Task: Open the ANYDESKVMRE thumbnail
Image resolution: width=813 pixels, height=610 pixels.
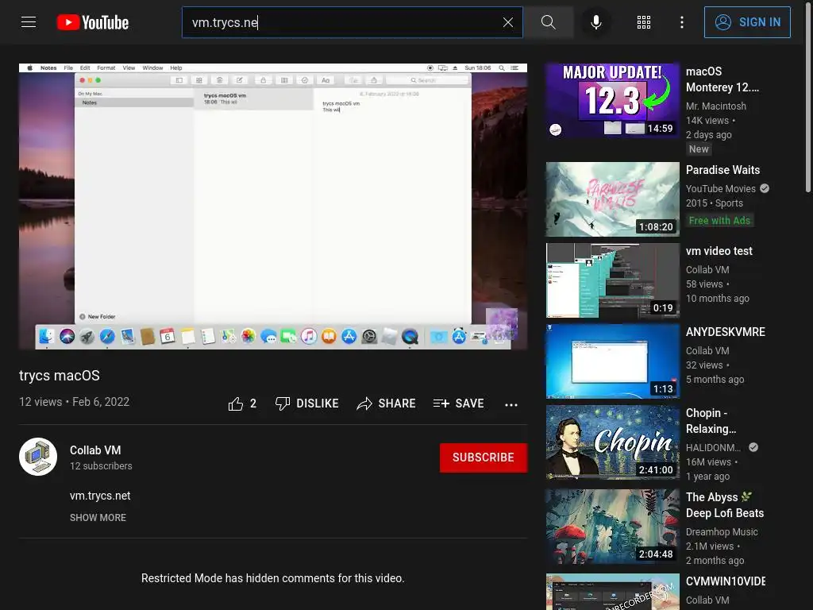Action: [x=612, y=361]
